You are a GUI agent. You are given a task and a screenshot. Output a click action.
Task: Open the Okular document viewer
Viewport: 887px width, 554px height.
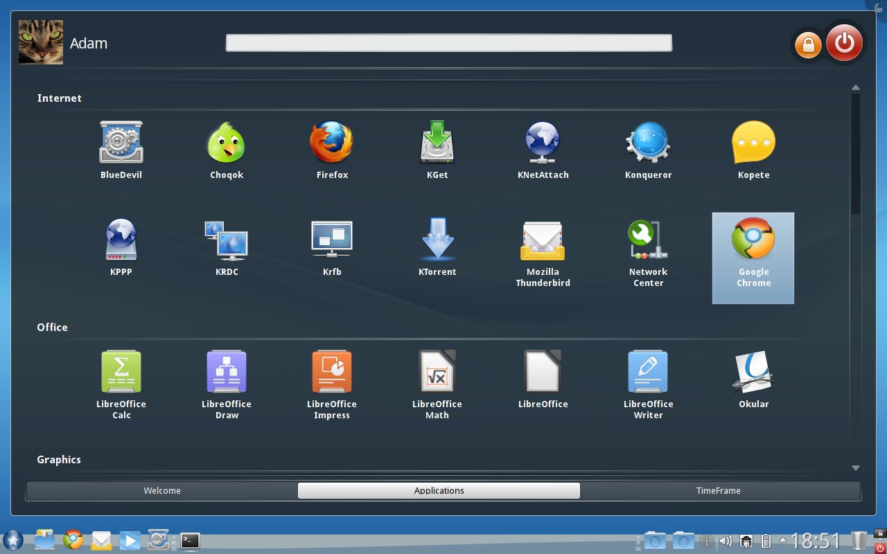click(x=753, y=379)
